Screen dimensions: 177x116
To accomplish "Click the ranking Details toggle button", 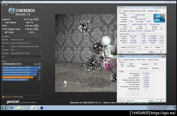I will 40,64.
